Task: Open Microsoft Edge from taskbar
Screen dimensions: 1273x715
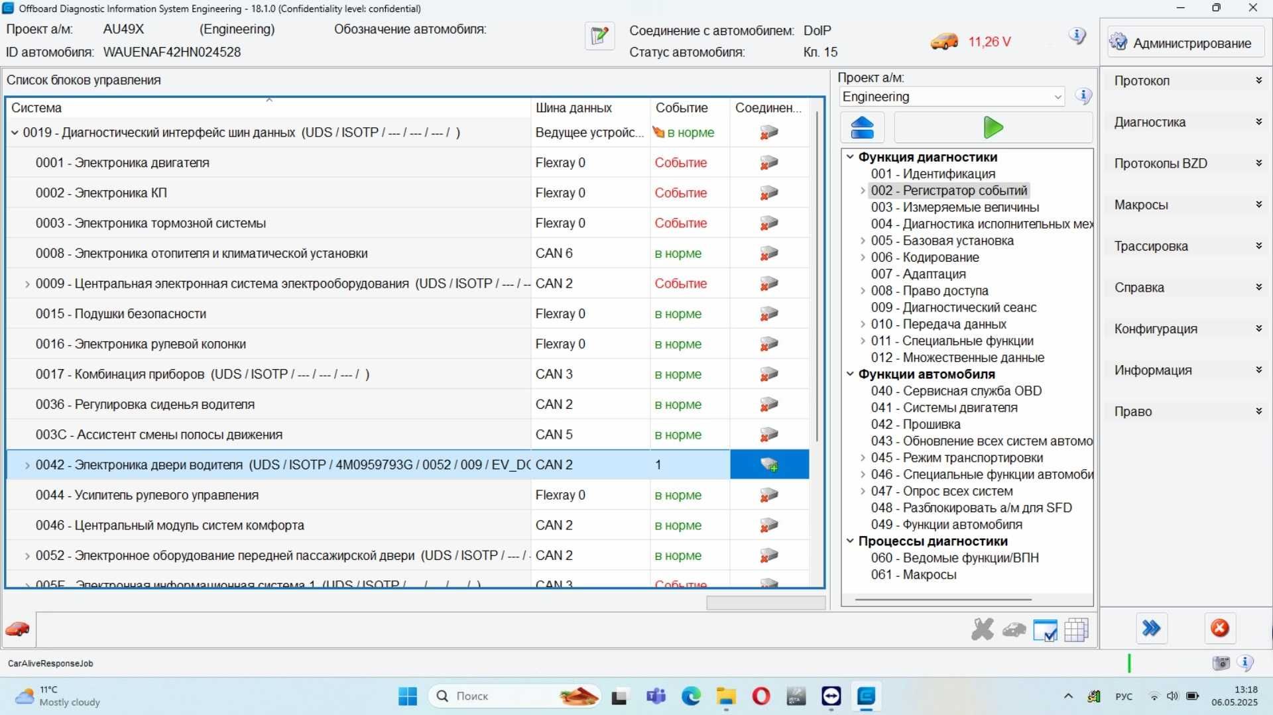Action: [691, 696]
